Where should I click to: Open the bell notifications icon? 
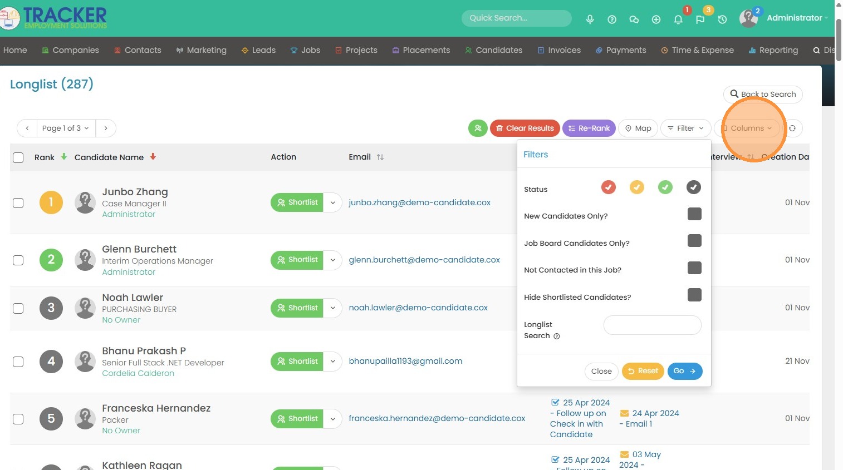pyautogui.click(x=678, y=19)
